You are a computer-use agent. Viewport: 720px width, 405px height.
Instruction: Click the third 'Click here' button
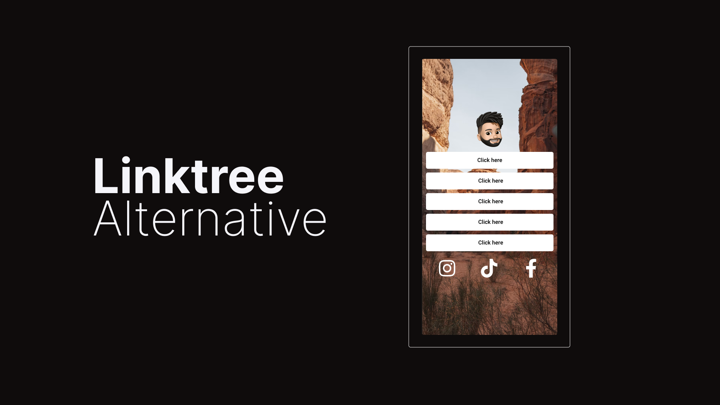click(489, 201)
